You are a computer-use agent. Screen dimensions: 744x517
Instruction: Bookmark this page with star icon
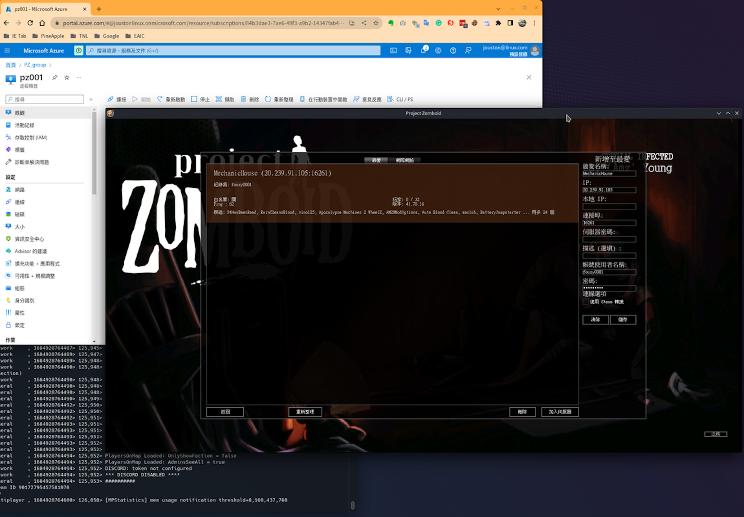[376, 23]
